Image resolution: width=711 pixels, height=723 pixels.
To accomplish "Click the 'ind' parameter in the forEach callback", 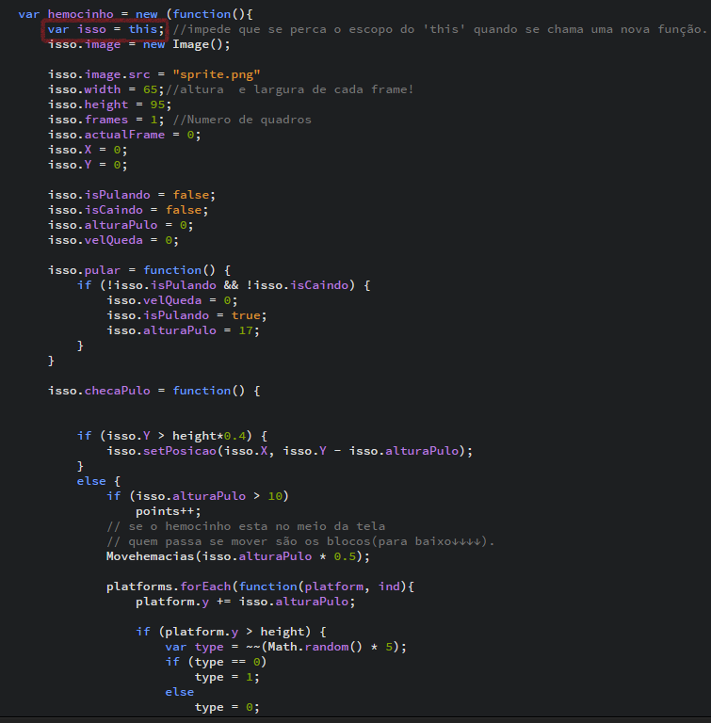I will 389,586.
